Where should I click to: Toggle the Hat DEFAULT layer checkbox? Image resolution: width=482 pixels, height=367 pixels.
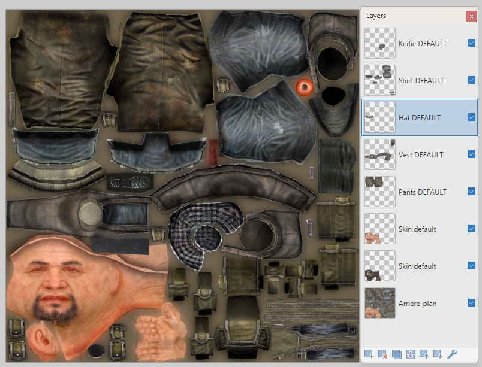[471, 117]
